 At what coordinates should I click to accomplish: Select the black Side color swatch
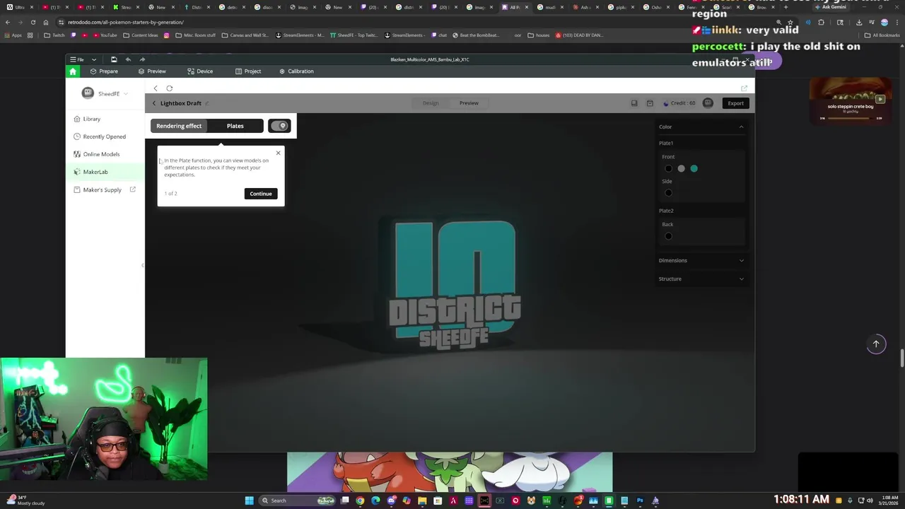(x=668, y=193)
